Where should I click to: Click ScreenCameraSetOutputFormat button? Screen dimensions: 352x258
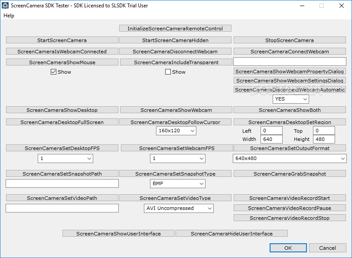(x=290, y=148)
